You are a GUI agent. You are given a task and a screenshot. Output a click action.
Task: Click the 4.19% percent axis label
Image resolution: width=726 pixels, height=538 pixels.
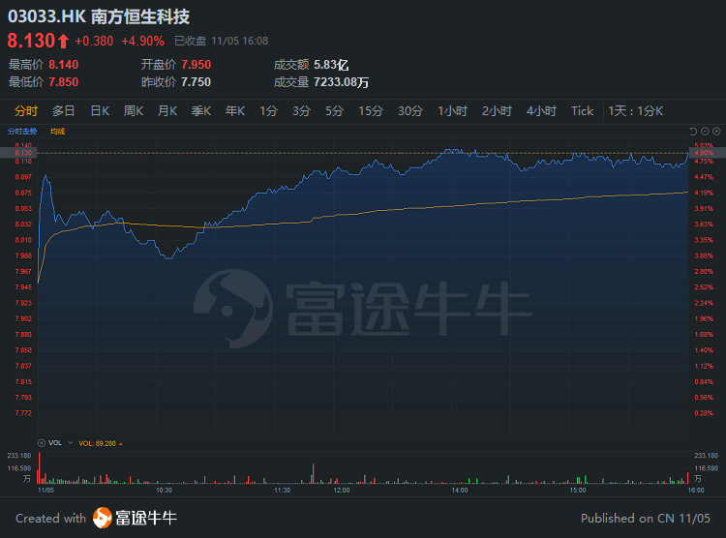point(704,193)
